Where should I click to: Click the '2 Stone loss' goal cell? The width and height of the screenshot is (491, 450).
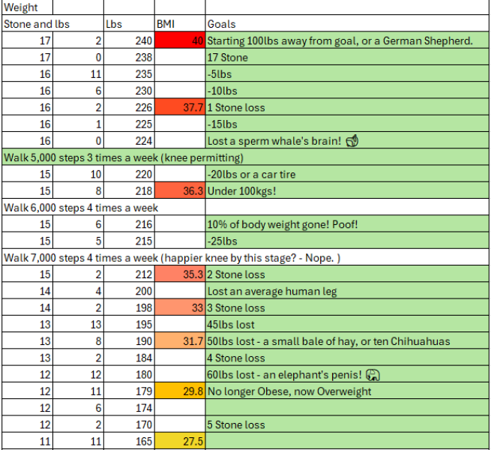[347, 274]
